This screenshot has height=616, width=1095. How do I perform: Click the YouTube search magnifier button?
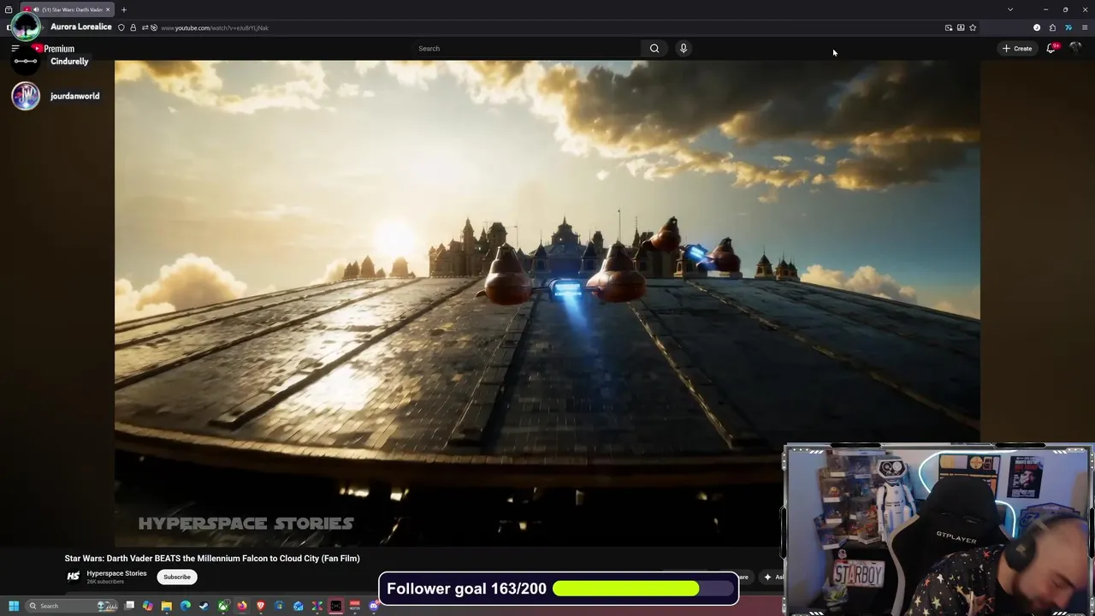point(654,49)
